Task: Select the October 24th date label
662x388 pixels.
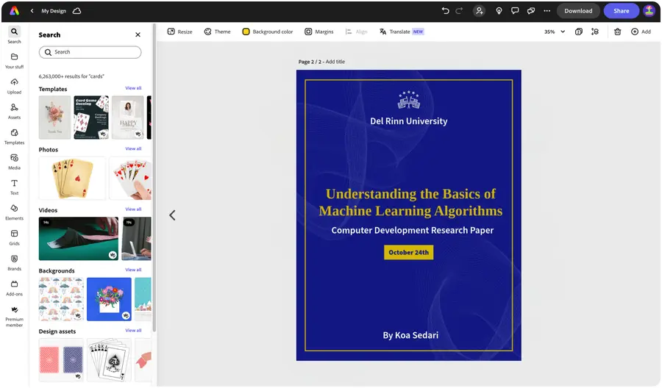Action: tap(409, 252)
